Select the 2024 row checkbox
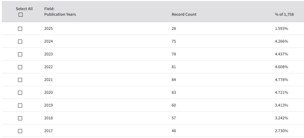The width and height of the screenshot is (304, 138). coord(20,42)
